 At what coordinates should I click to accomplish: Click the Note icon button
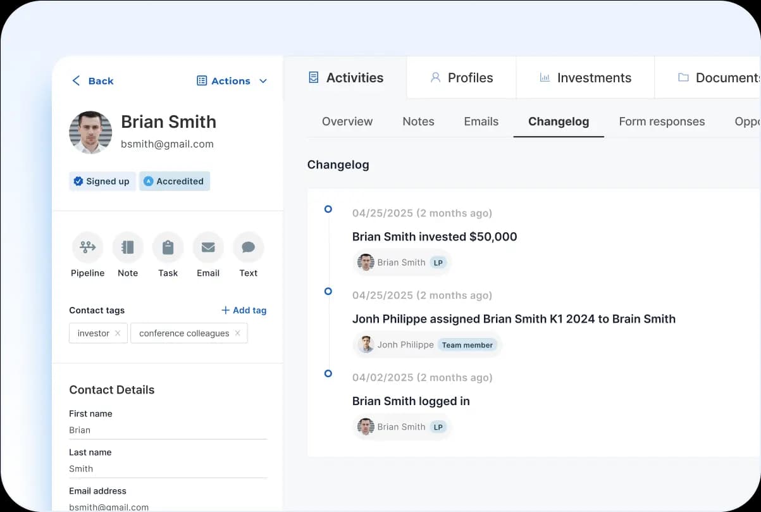[128, 247]
